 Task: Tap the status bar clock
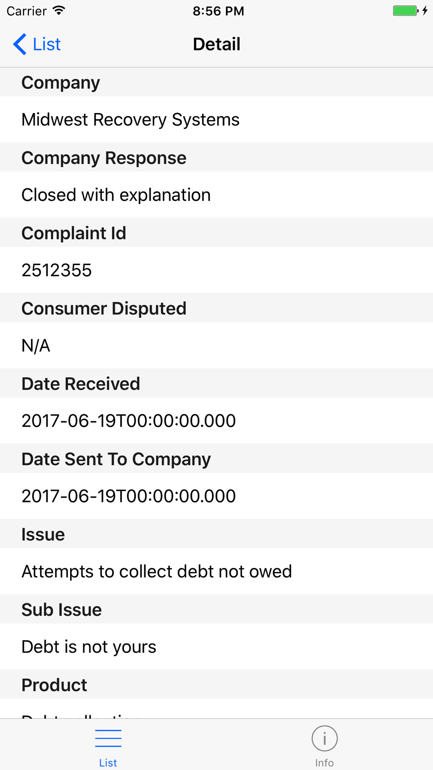pos(218,11)
